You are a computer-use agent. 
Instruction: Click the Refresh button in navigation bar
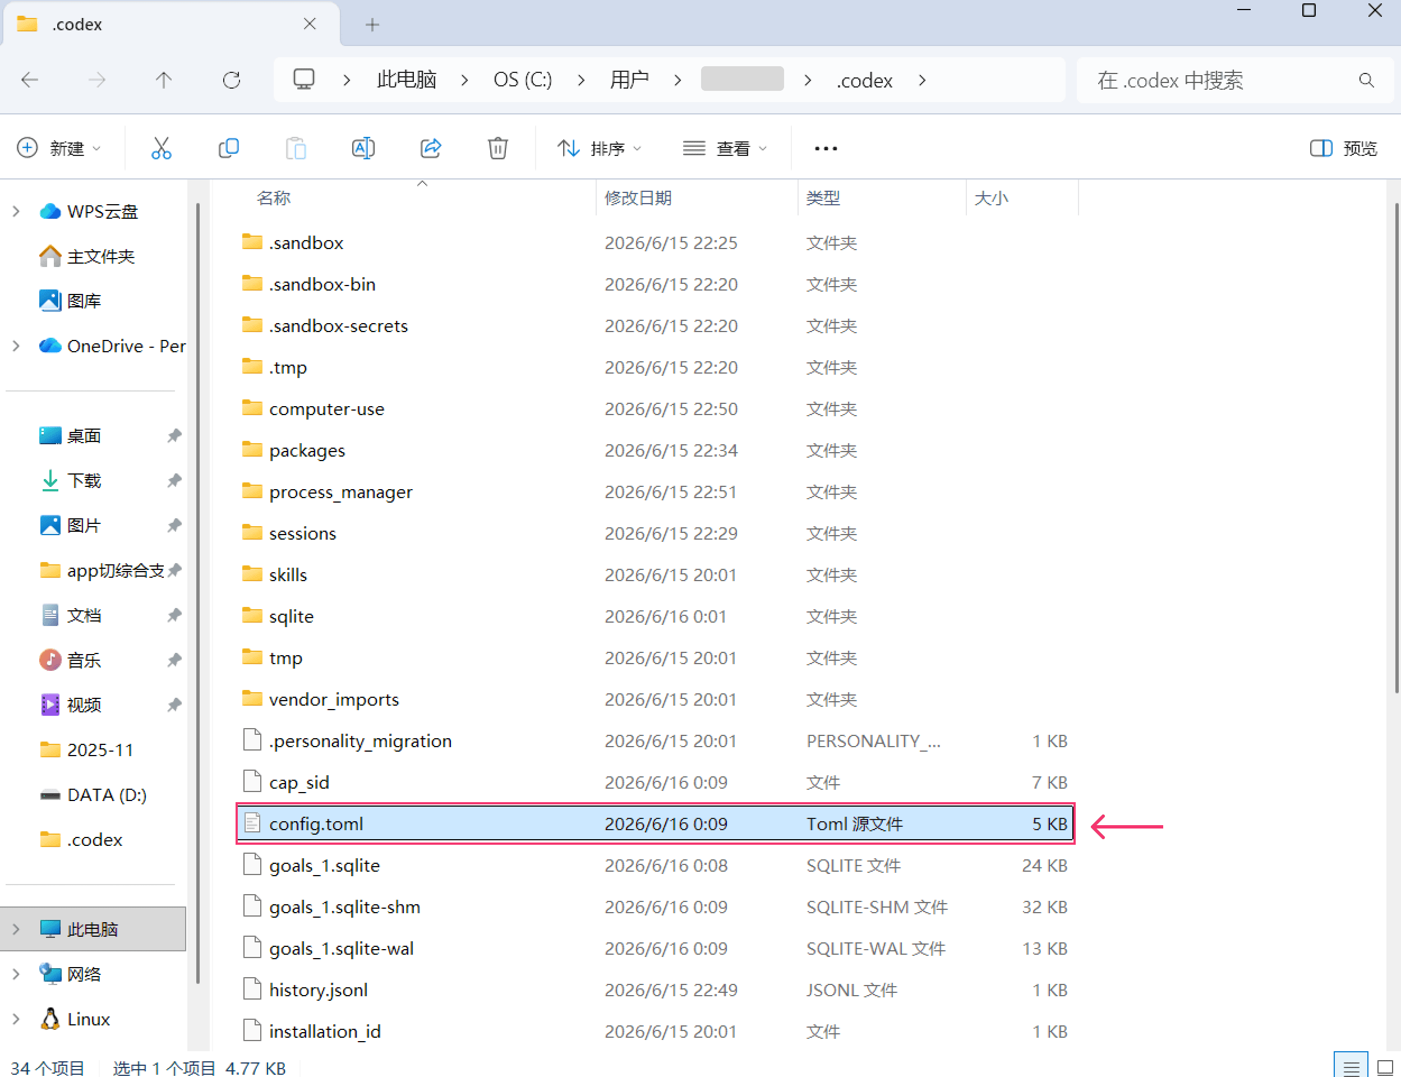(232, 80)
